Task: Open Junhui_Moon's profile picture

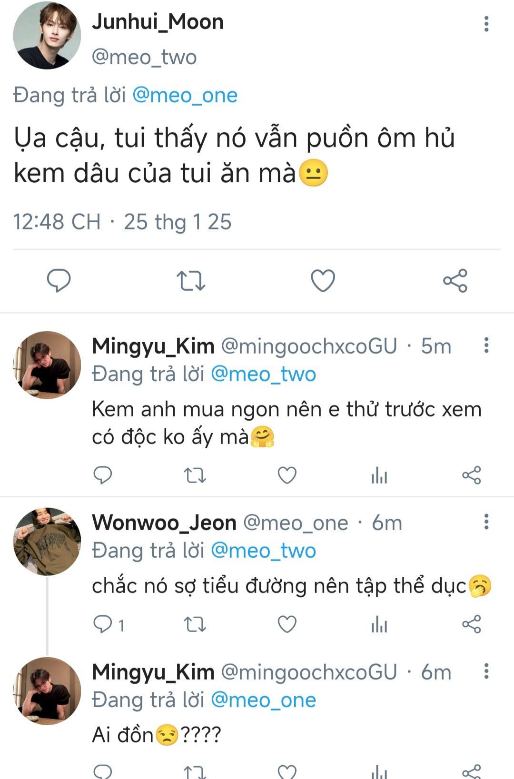Action: [x=47, y=36]
